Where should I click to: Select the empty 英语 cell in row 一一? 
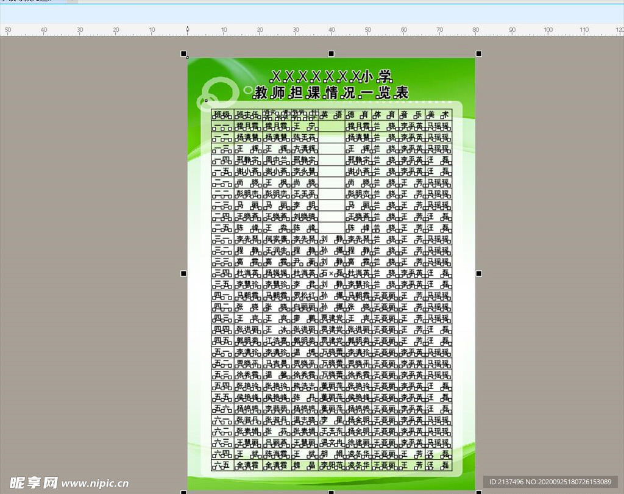331,126
